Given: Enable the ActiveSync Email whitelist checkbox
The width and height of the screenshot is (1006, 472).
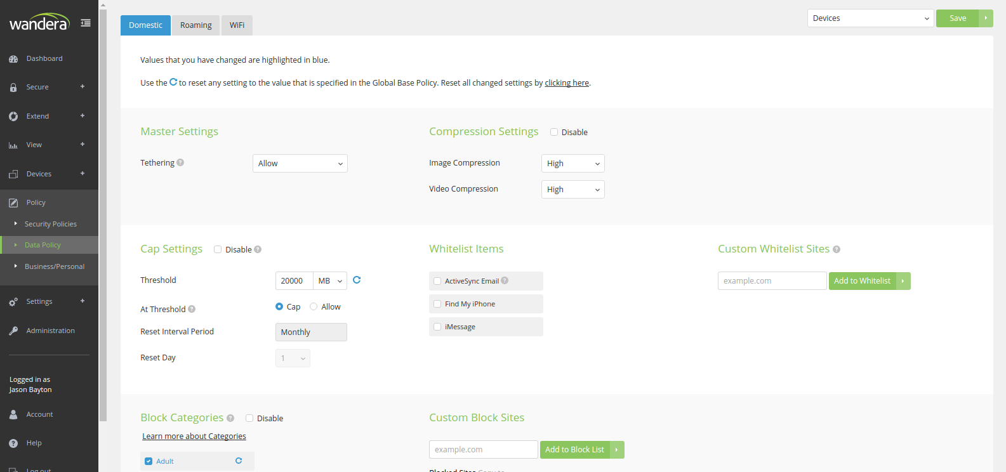Looking at the screenshot, I should 437,281.
